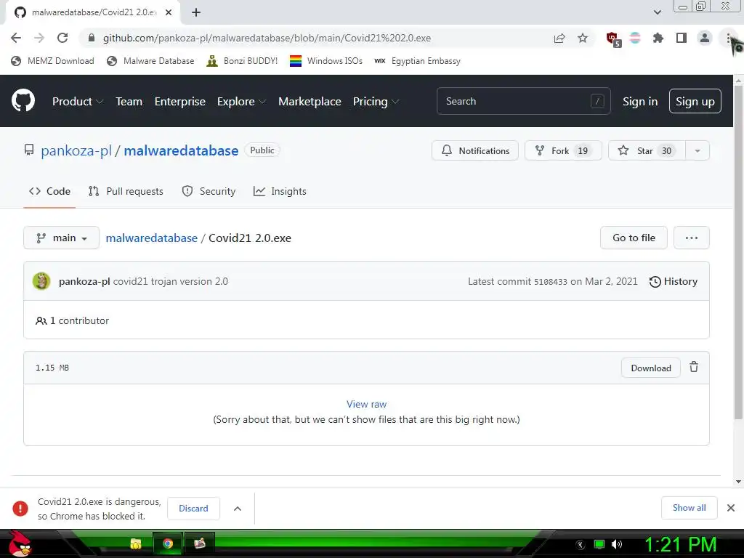
Task: Fork the repository with Fork button
Action: (x=563, y=151)
